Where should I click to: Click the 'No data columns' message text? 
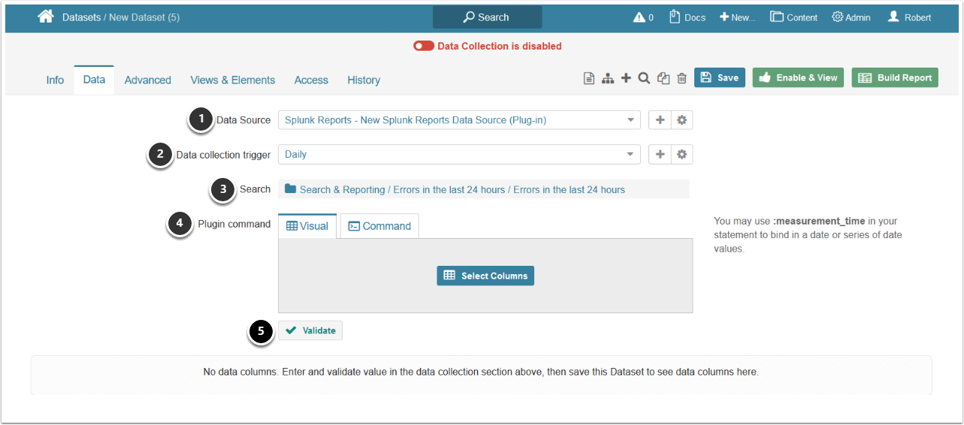tap(481, 372)
